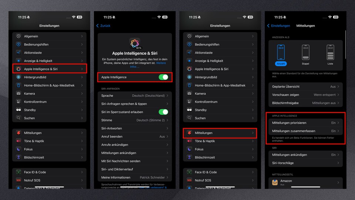Tap Hintergrundbild icon in third phone screen
Viewport: 355px width, 200px height.
coord(189,77)
